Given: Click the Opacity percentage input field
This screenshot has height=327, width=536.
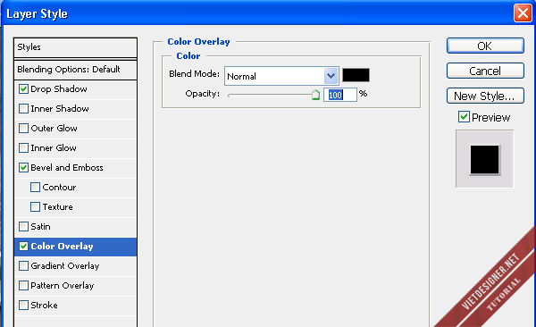Looking at the screenshot, I should coord(340,95).
